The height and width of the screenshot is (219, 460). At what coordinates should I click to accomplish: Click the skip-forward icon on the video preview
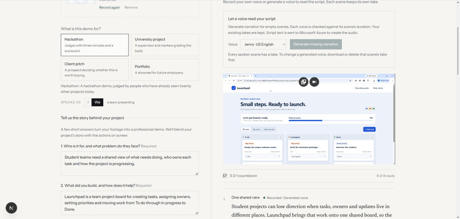(x=314, y=82)
